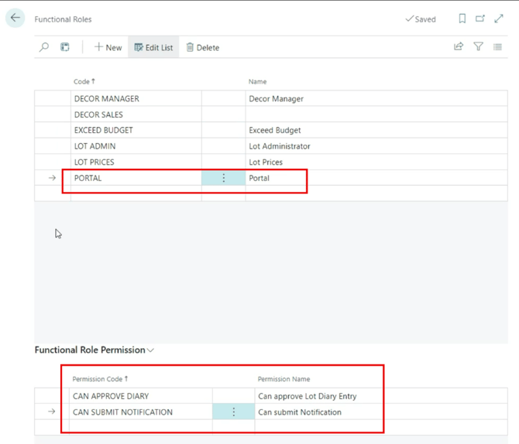Toggle the Edit List mode
The height and width of the screenshot is (444, 519).
[x=153, y=48]
